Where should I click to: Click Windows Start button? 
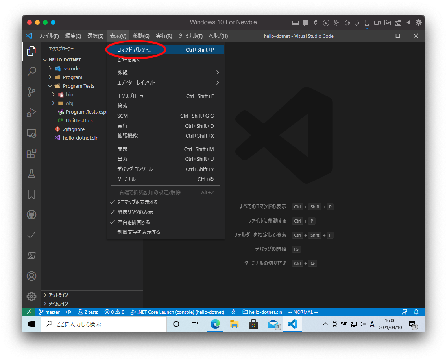31,324
